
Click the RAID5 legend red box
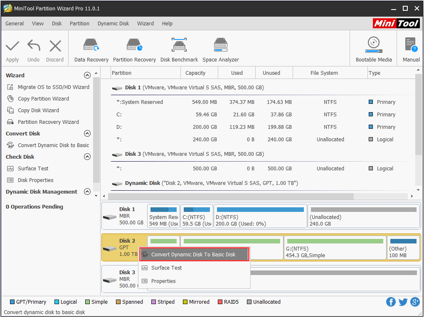pos(220,302)
